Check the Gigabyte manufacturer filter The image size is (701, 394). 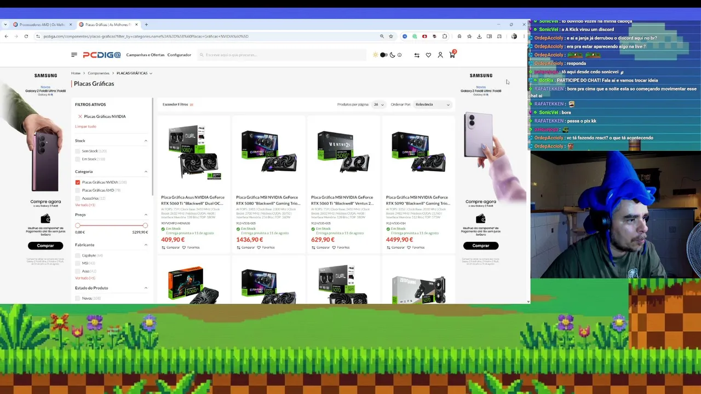point(78,256)
